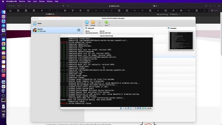Image resolution: width=222 pixels, height=125 pixels.
Task: Open the Window menu
Action: tap(50, 1)
